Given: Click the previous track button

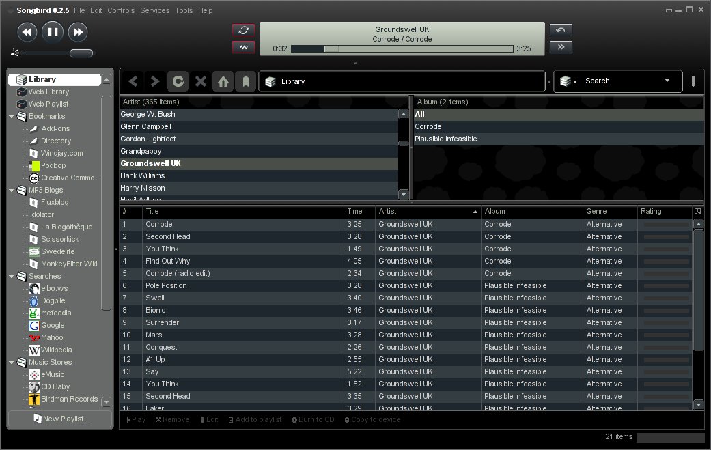Looking at the screenshot, I should (27, 32).
